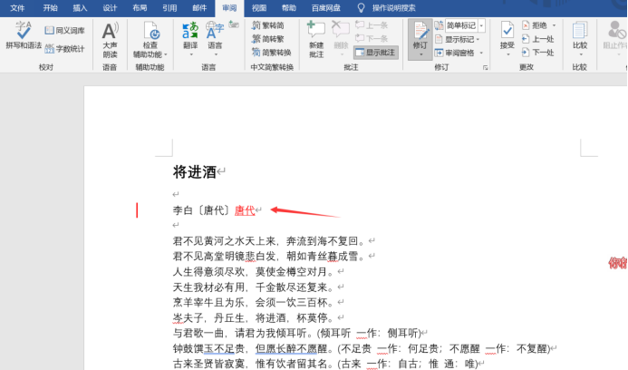628x370 pixels.
Task: Convert text with 简转繁
Action: tap(267, 39)
